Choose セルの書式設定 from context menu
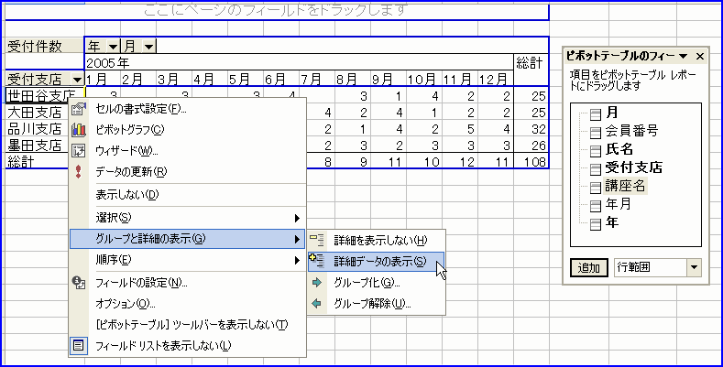The image size is (723, 367). click(x=187, y=109)
